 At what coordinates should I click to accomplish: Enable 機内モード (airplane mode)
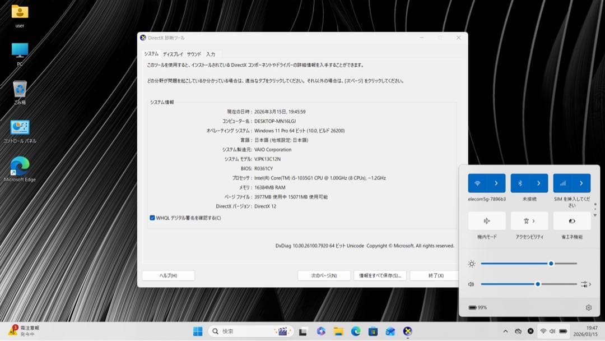click(487, 220)
